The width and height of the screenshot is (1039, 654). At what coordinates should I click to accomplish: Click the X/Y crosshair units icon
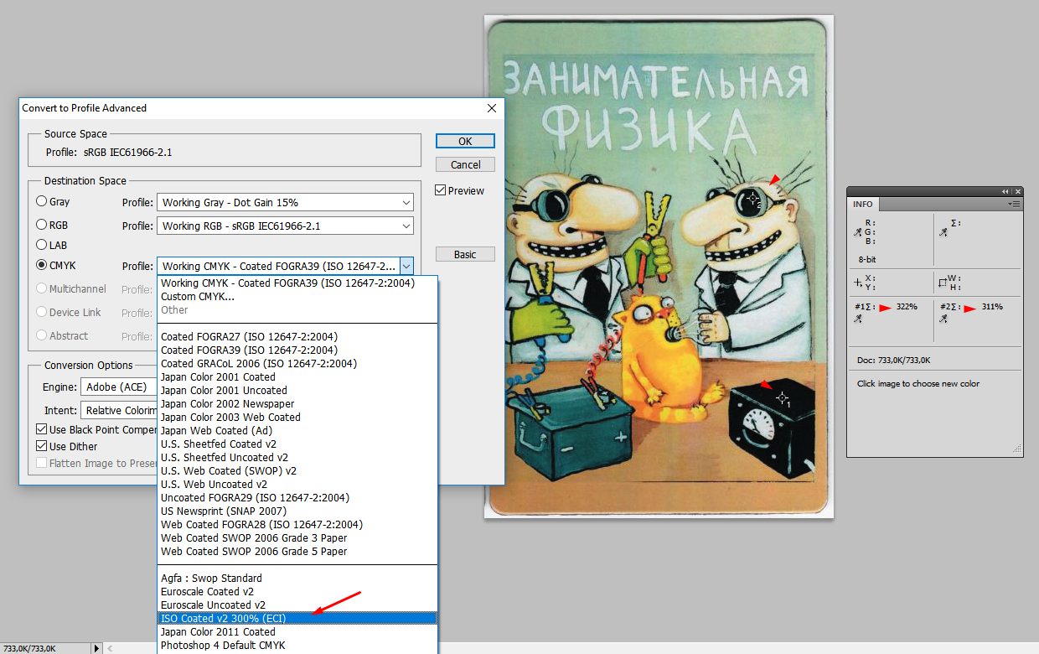pyautogui.click(x=857, y=282)
